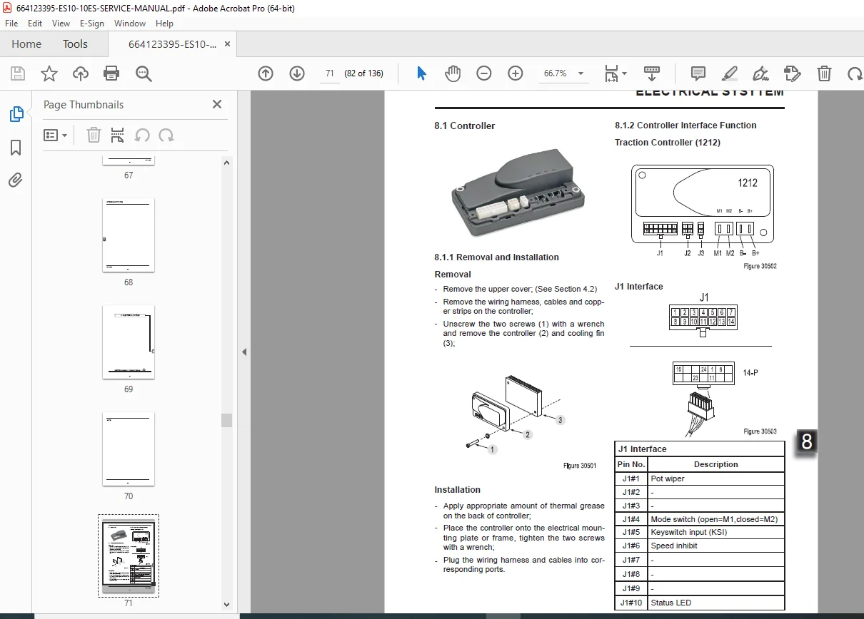864x619 pixels.
Task: Delete the page with the toolbar trash icon
Action: pos(824,73)
